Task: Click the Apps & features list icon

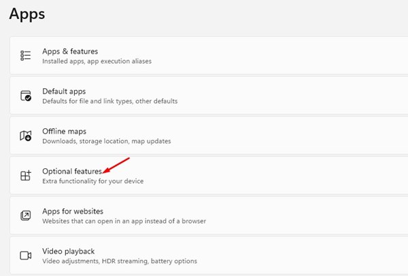Action: click(x=26, y=56)
